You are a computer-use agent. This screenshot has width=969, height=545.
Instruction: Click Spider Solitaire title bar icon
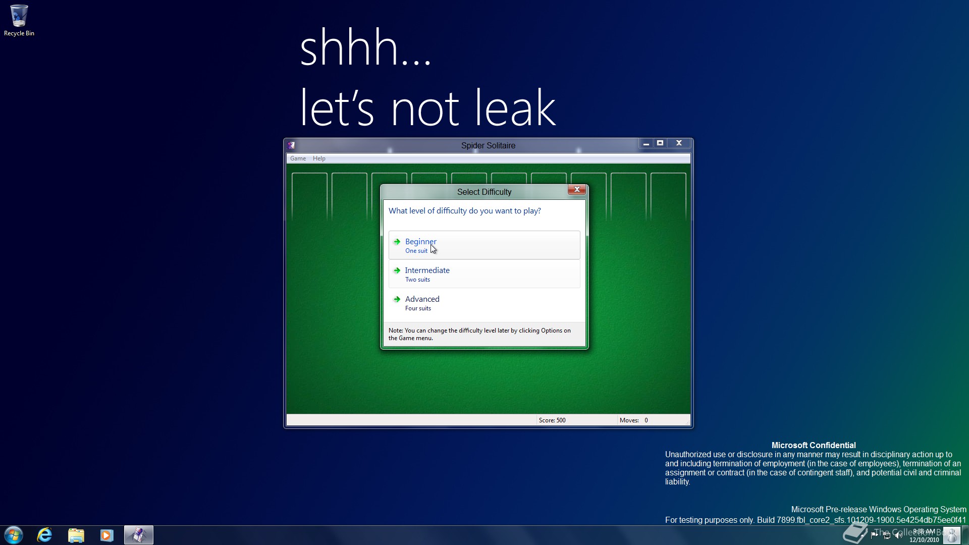pos(291,145)
